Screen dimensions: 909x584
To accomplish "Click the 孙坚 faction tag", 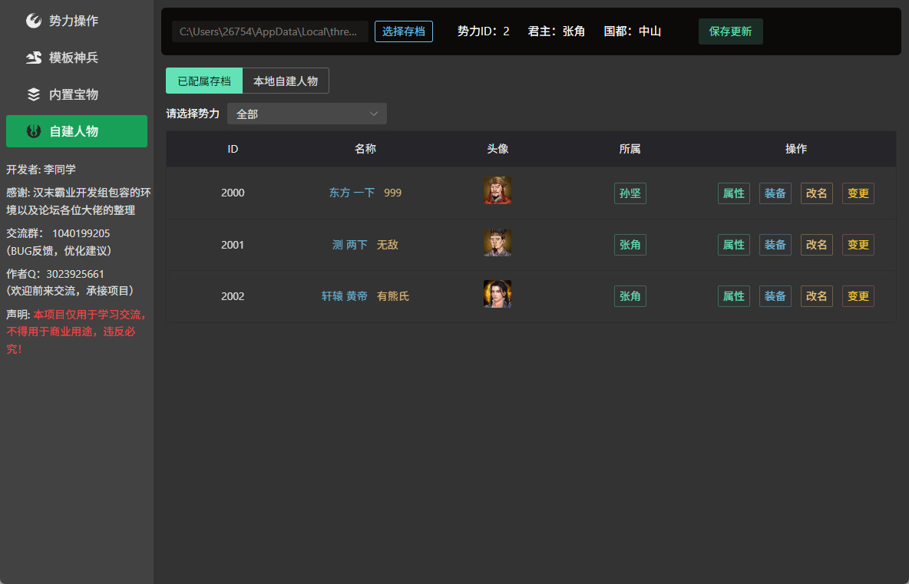I will coord(630,193).
